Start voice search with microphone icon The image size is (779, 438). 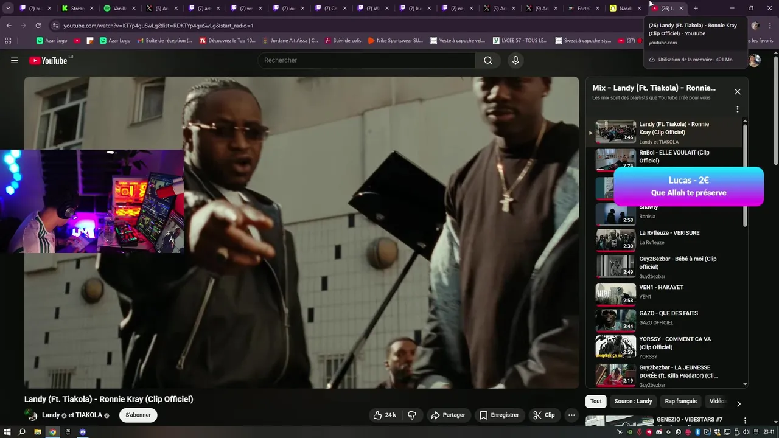point(515,60)
